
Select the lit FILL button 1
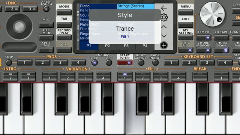[125, 76]
